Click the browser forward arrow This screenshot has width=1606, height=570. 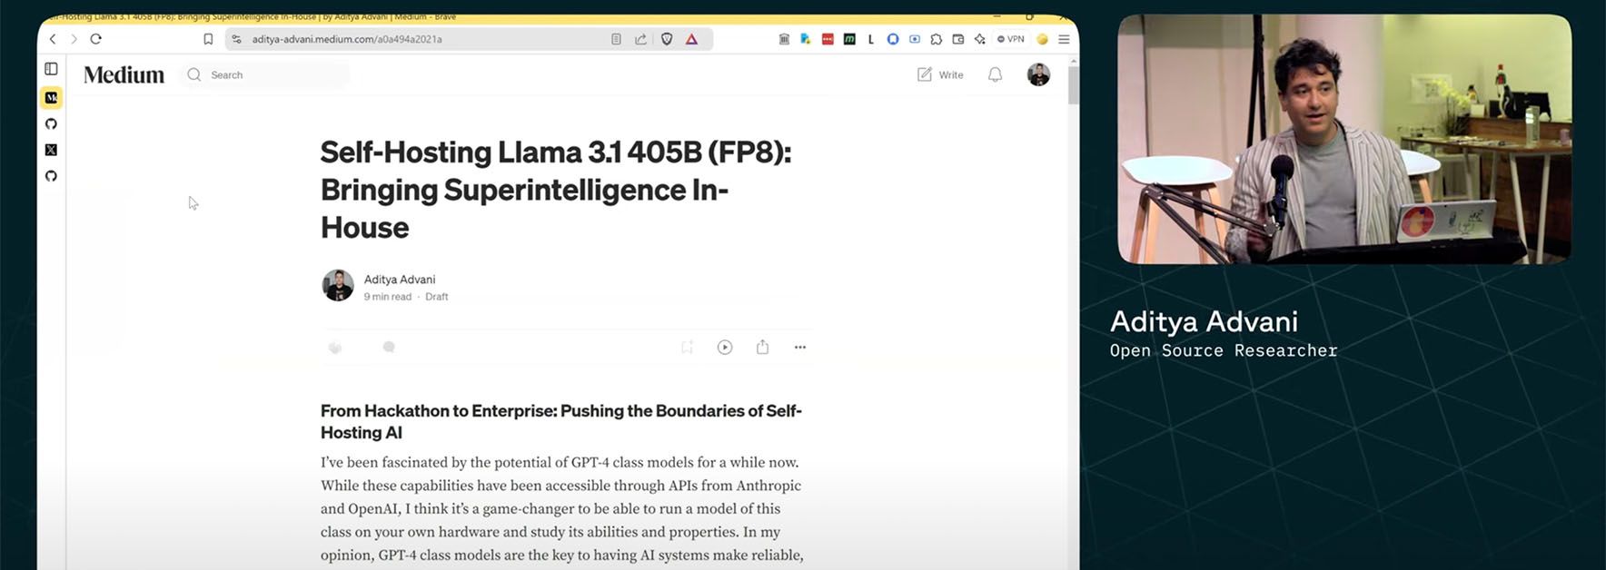pos(74,39)
